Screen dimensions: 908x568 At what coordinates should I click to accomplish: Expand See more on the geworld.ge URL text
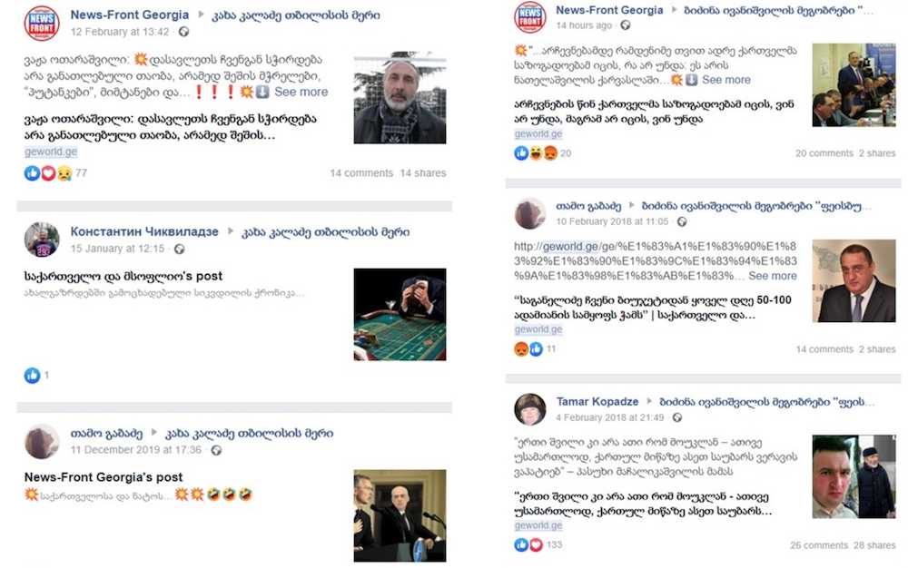[773, 276]
